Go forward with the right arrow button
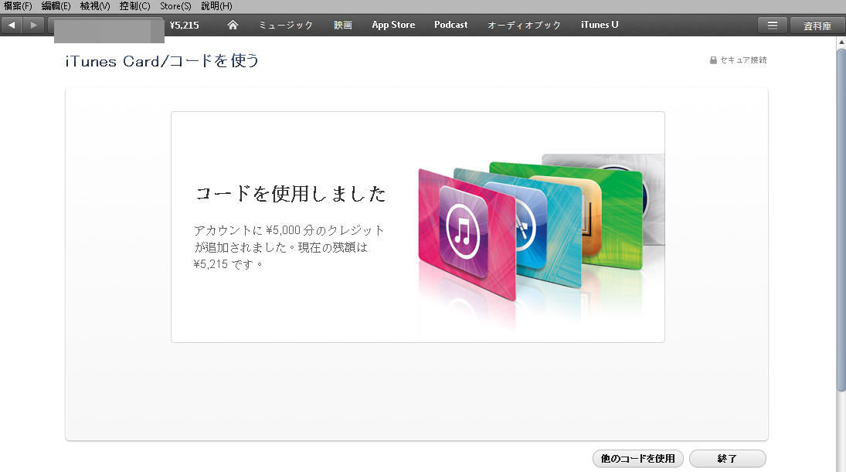Screen dimensions: 846x472 33,25
